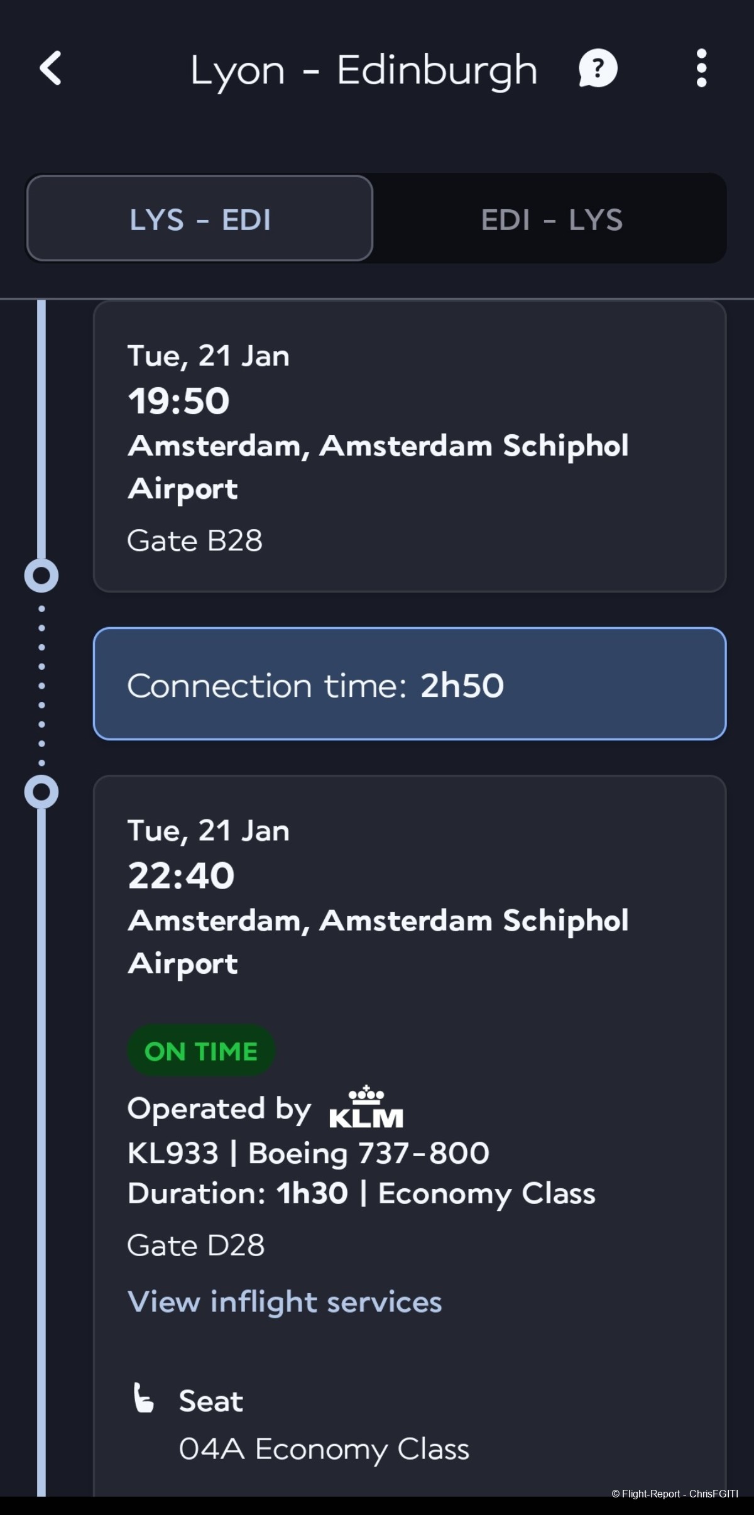Open the help chat bubble icon
The height and width of the screenshot is (1515, 754).
598,68
